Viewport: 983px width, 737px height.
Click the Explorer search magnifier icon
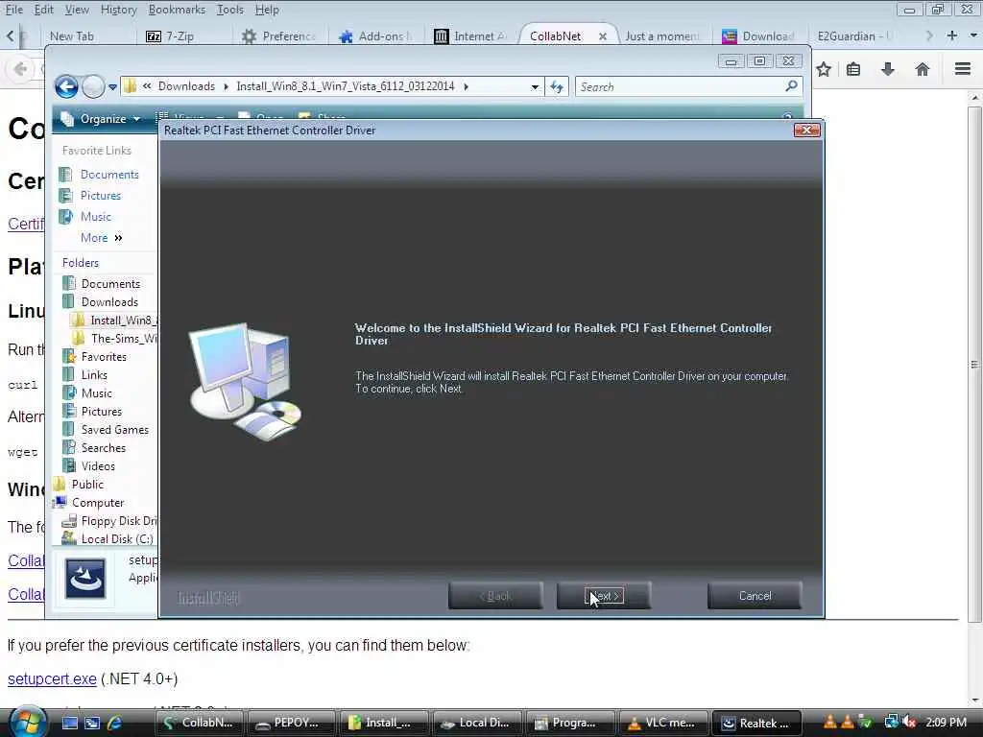pos(791,85)
